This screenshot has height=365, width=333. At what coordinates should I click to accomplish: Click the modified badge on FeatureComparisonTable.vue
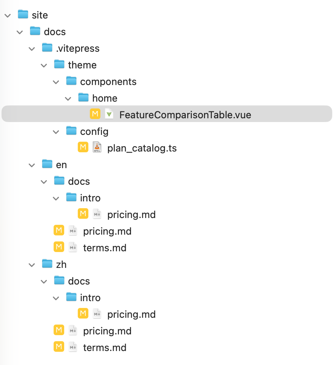point(95,114)
